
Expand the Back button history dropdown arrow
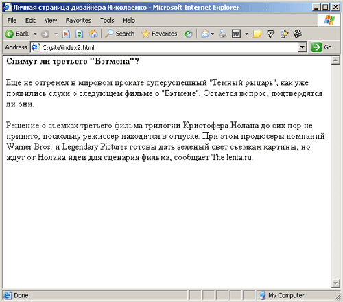[x=35, y=34]
